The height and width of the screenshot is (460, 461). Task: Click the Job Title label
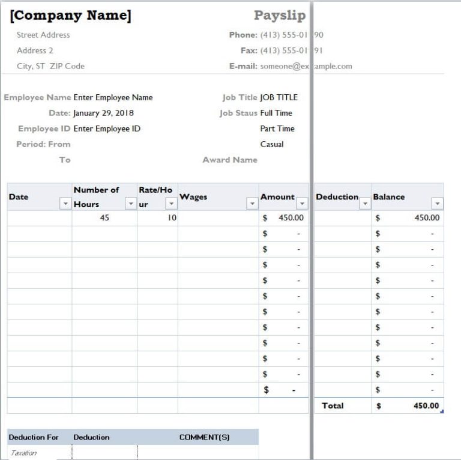(x=240, y=97)
